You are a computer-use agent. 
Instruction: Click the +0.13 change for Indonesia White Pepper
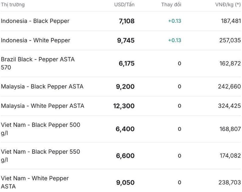tap(174, 40)
